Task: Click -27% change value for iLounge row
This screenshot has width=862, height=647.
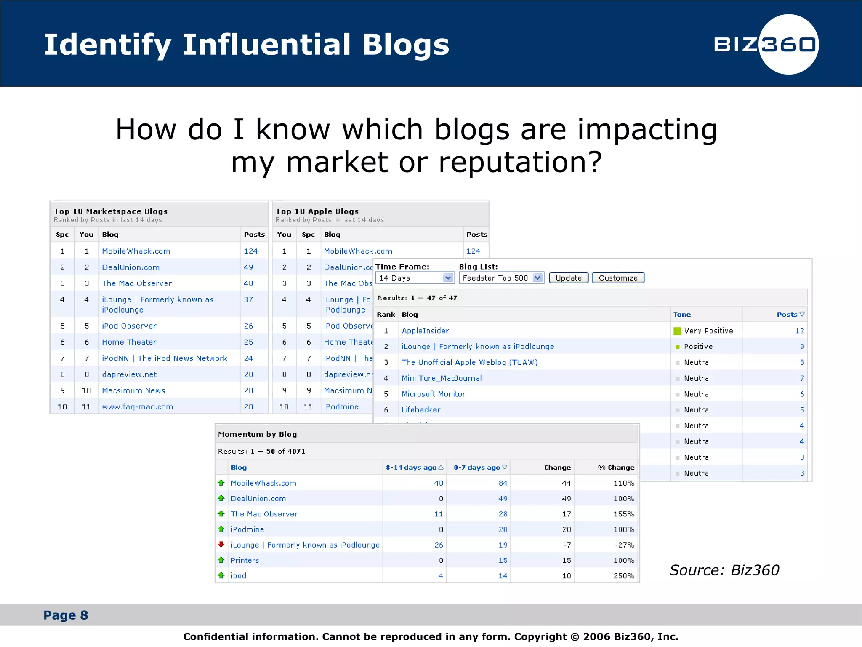Action: coord(625,545)
